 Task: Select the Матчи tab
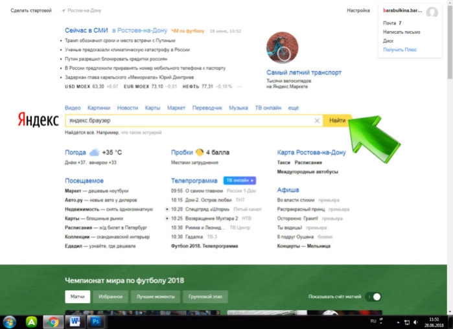coord(77,297)
